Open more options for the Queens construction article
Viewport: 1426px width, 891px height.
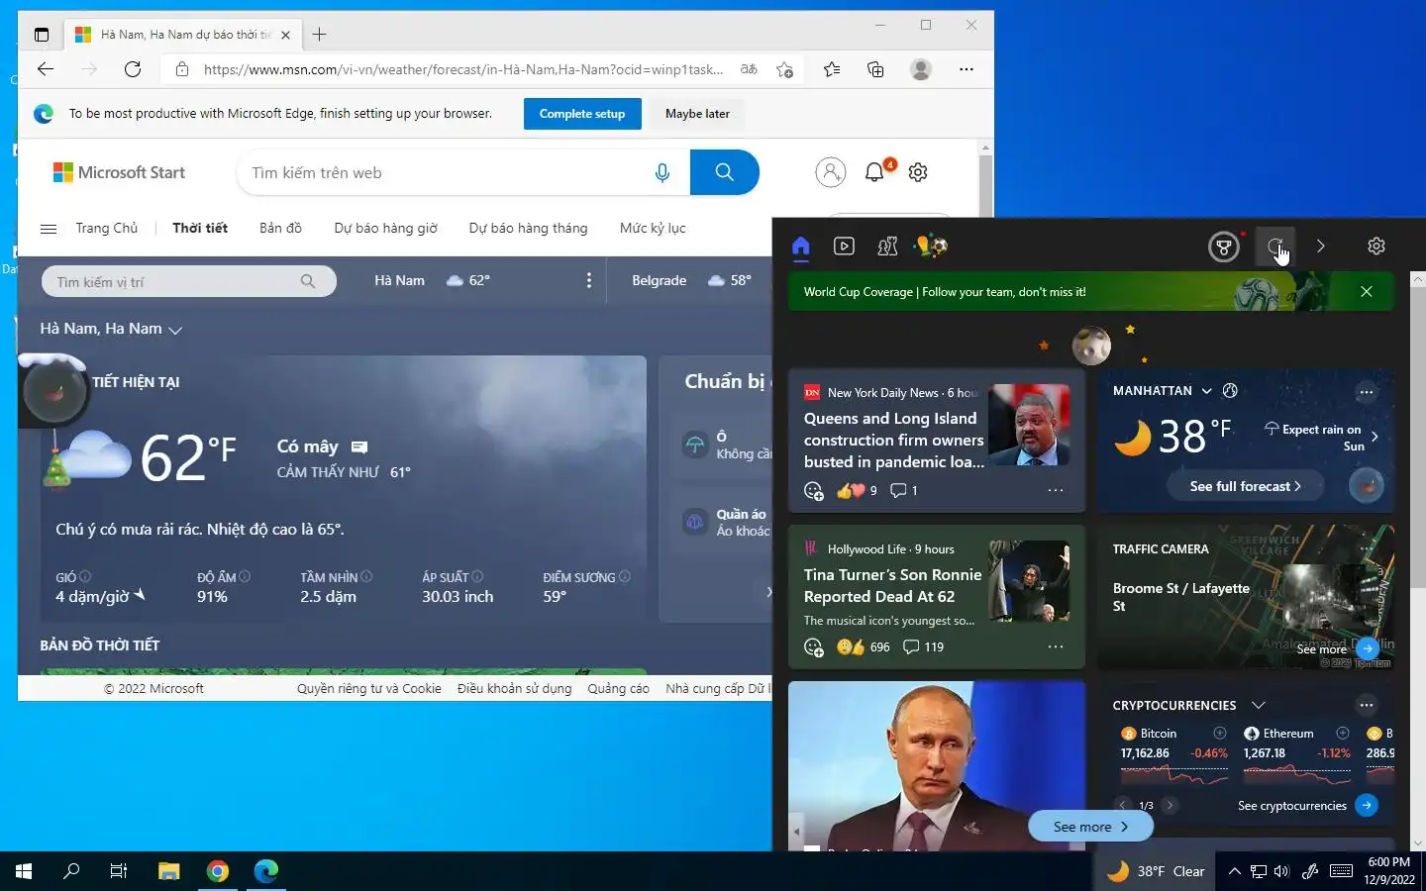(1056, 491)
